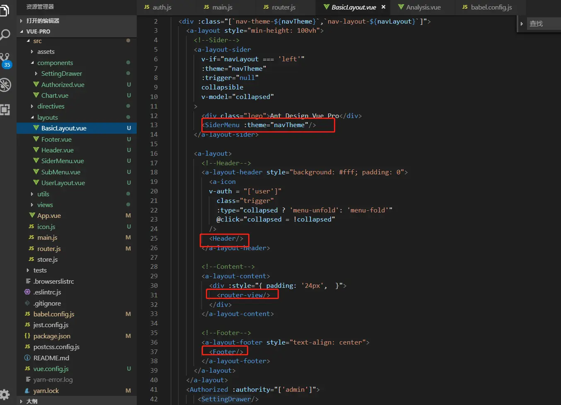Expand the SettingDrawer folder
The height and width of the screenshot is (405, 561).
tap(36, 74)
